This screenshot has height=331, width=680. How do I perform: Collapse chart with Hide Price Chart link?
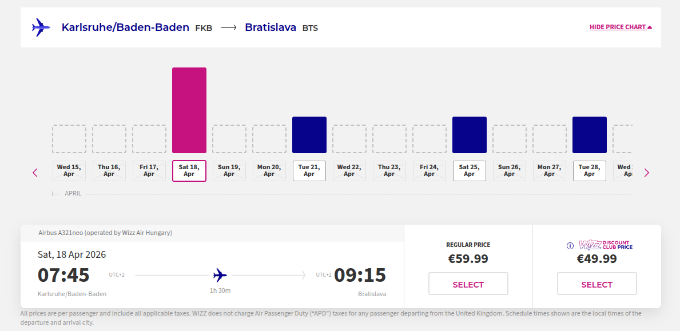point(621,27)
